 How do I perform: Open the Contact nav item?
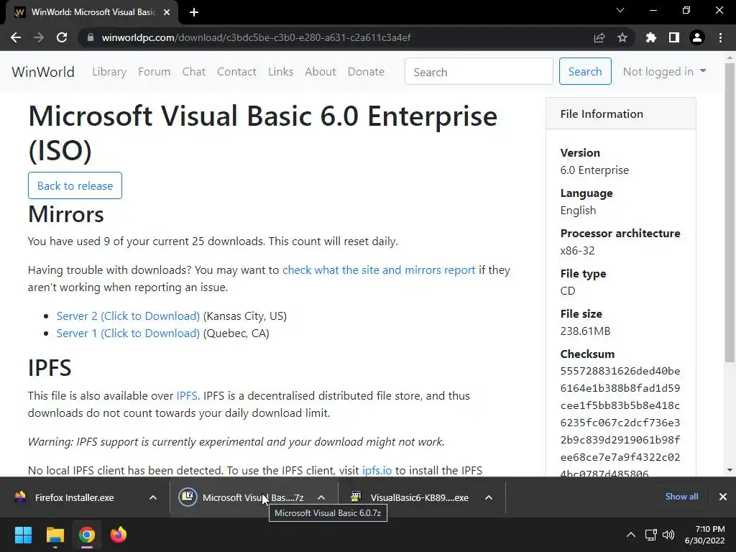(236, 72)
